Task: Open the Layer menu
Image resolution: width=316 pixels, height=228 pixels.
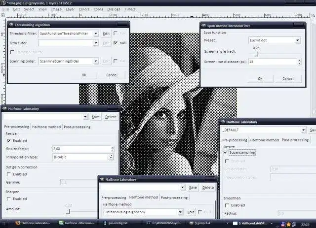Action: (70, 9)
